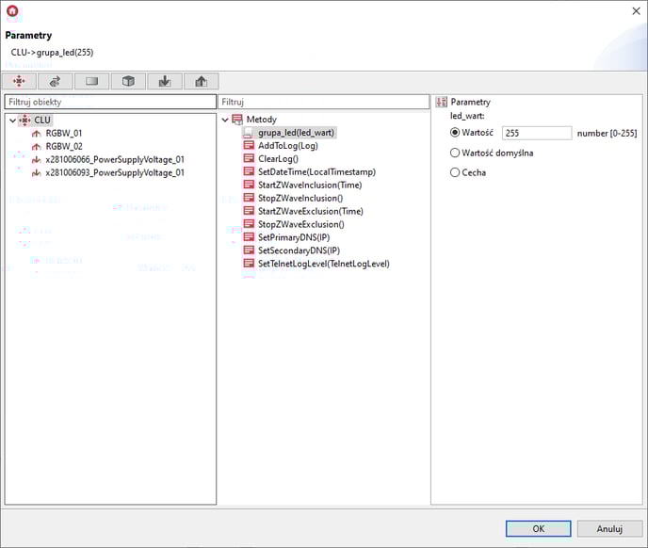Image resolution: width=648 pixels, height=548 pixels.
Task: Select x281006066_PowerSupplyVoltage_01 in object tree
Action: coord(114,160)
